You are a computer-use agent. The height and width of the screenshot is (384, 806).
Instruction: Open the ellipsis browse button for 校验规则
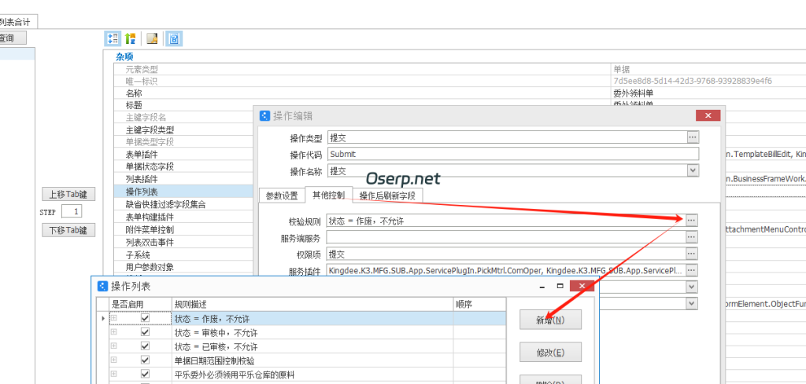pyautogui.click(x=692, y=221)
